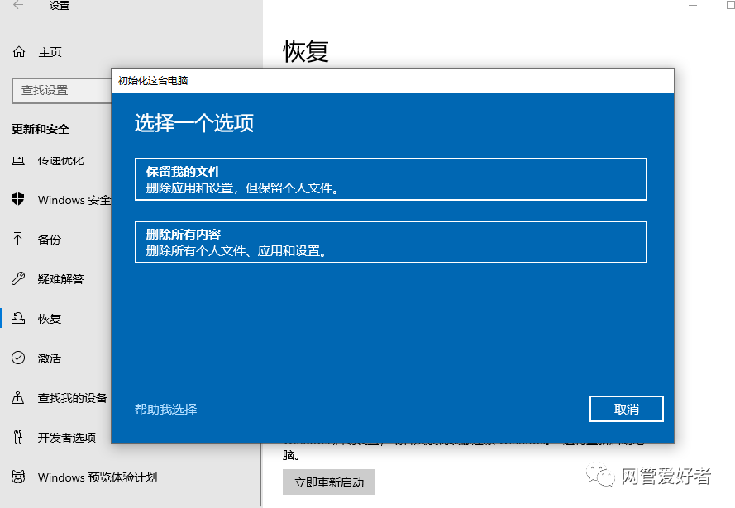Viewport: 735px width, 508px height.
Task: Click the 查找我的设备 locator icon
Action: click(18, 397)
